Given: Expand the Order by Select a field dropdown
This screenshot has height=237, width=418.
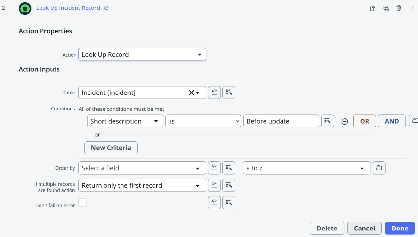Looking at the screenshot, I should pyautogui.click(x=142, y=168).
